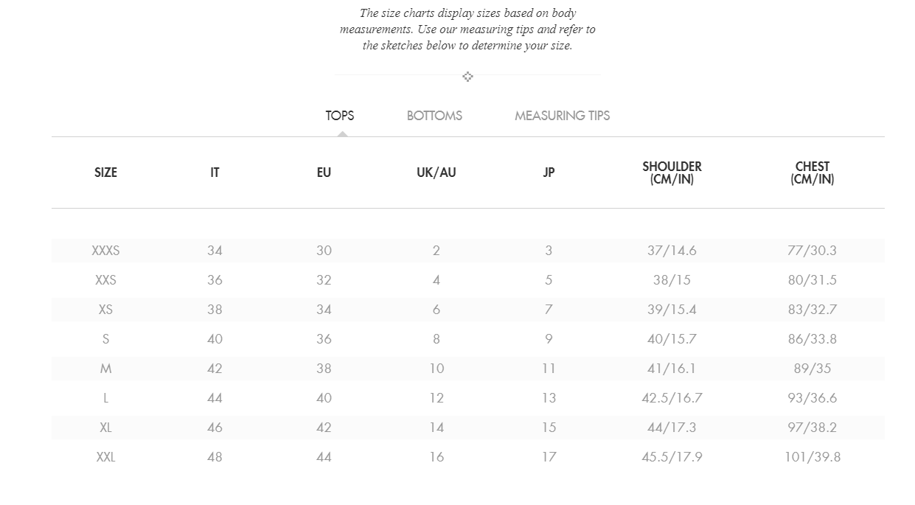
Task: Select the XXL size row label
Action: tap(105, 457)
